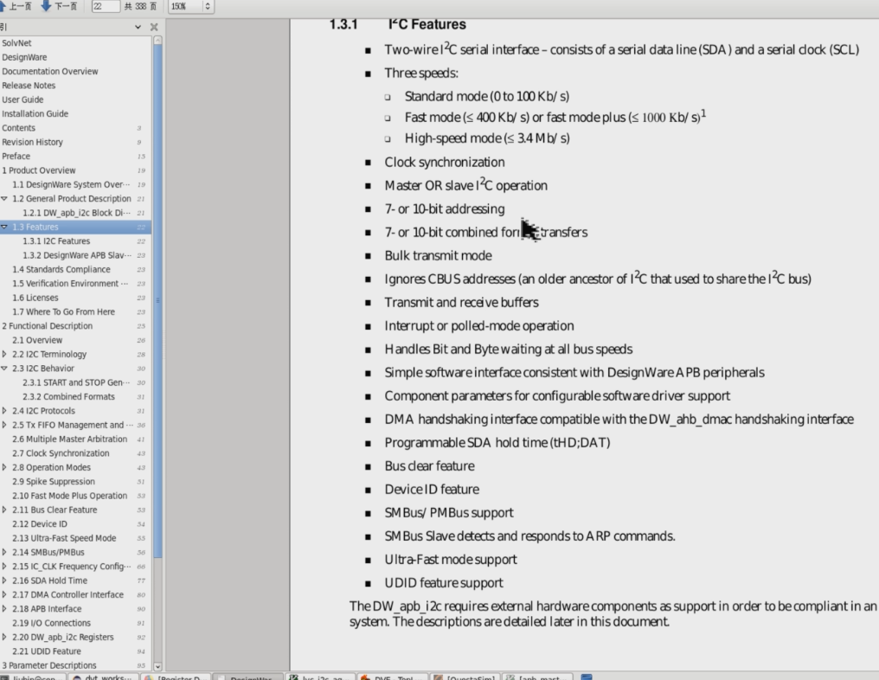Select 1 Product Overview bookmark

tap(39, 170)
